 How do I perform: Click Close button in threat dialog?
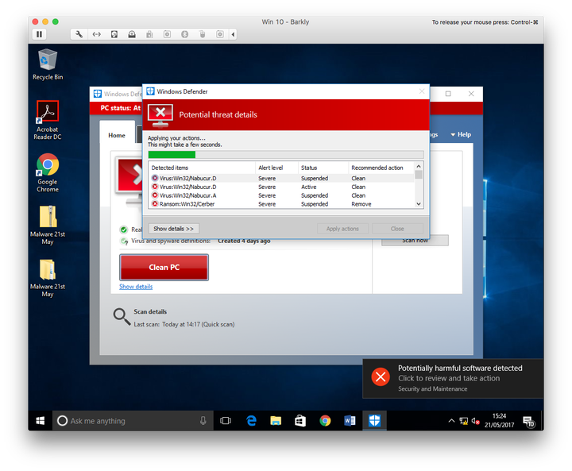click(x=397, y=229)
